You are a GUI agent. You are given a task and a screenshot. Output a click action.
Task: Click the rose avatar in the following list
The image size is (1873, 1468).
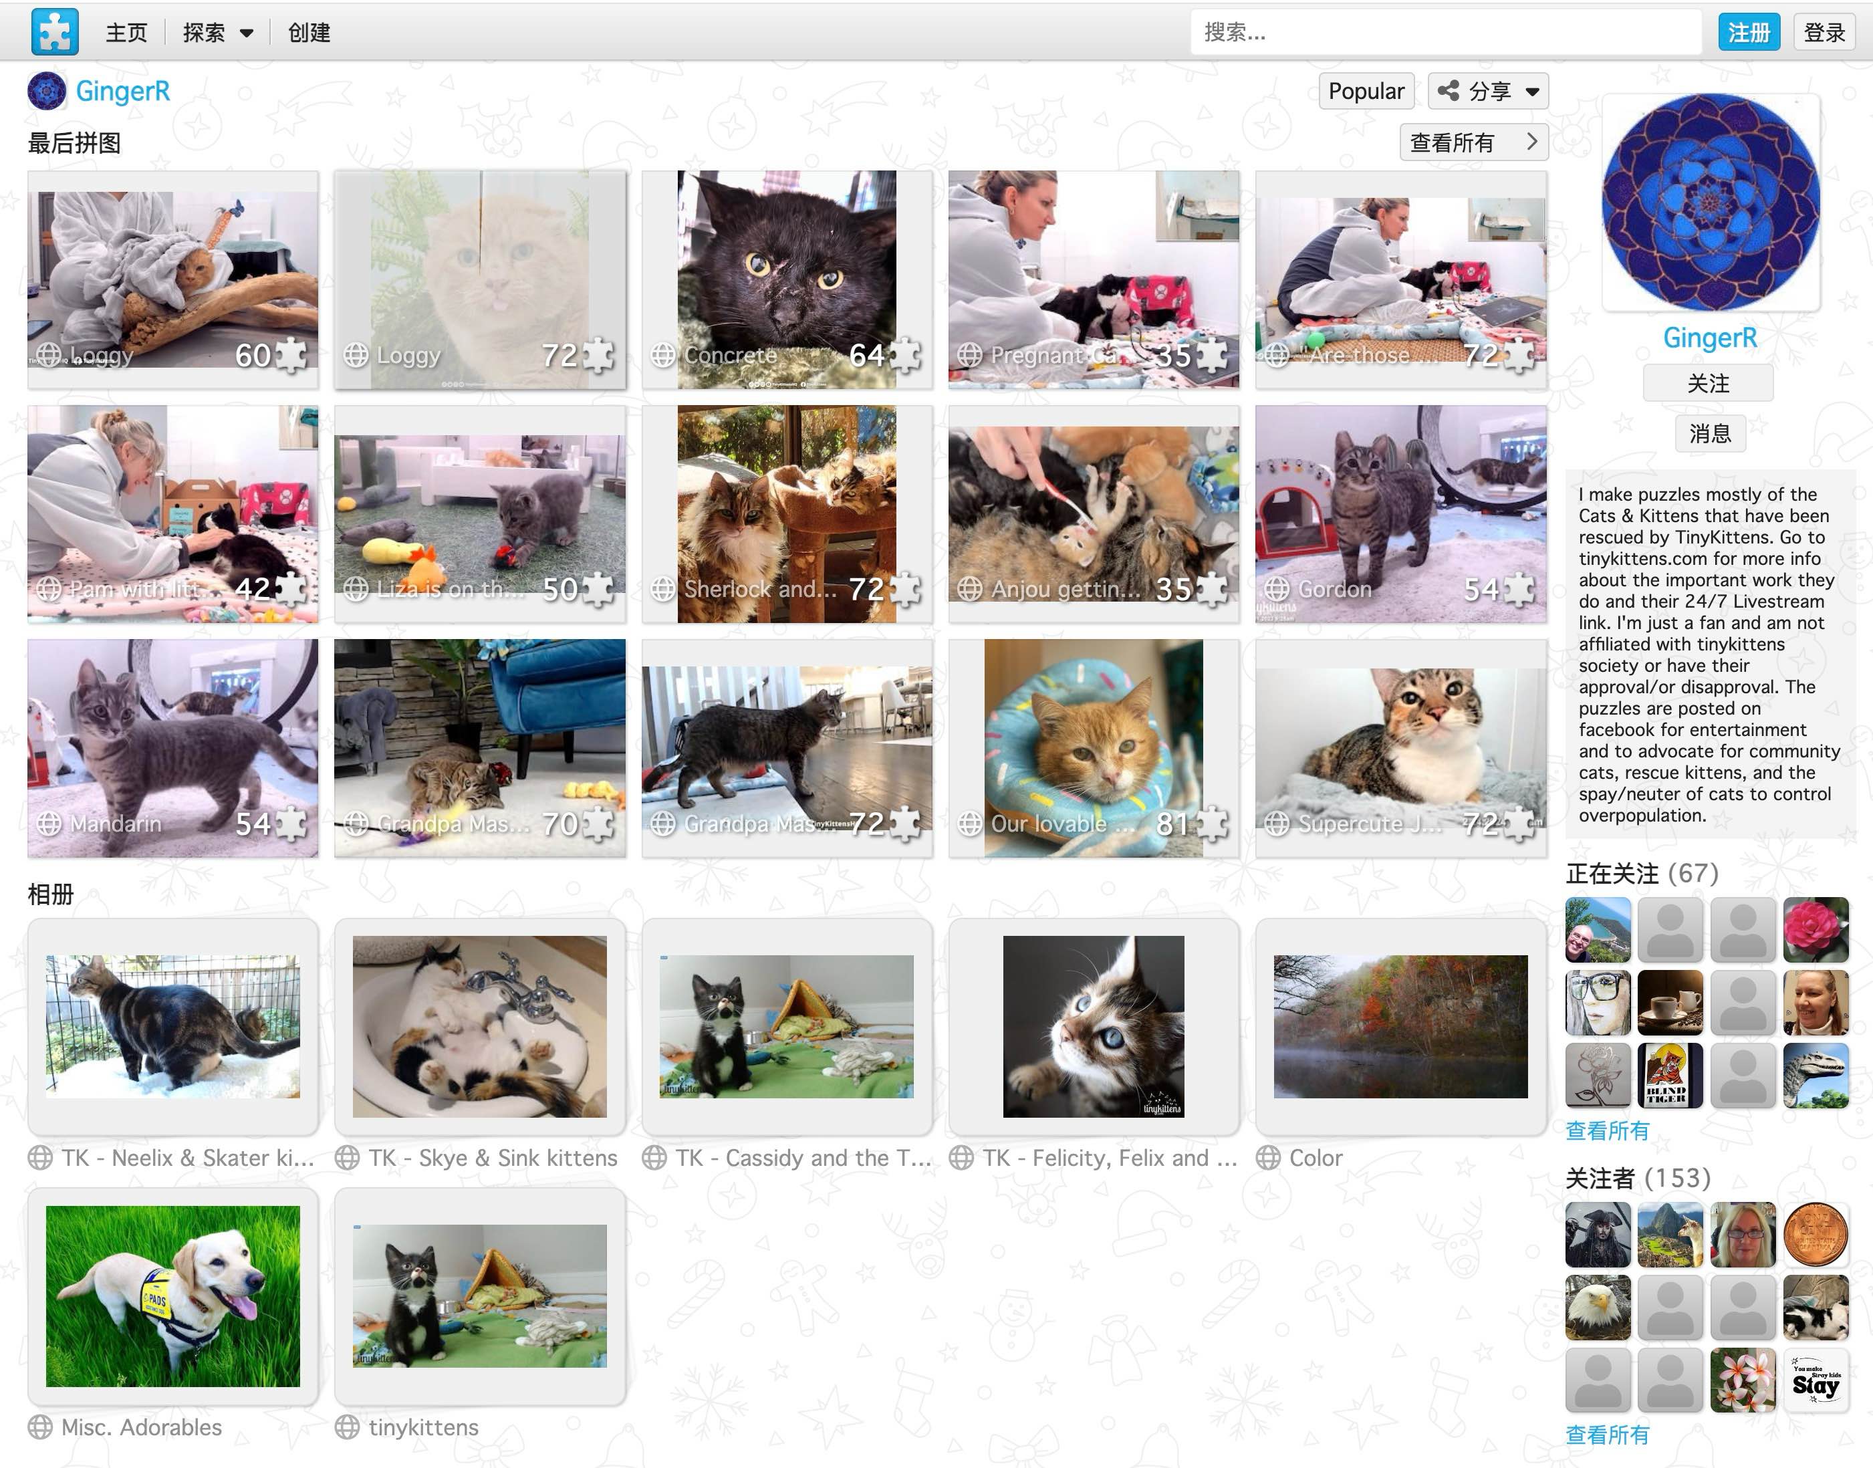coord(1816,929)
